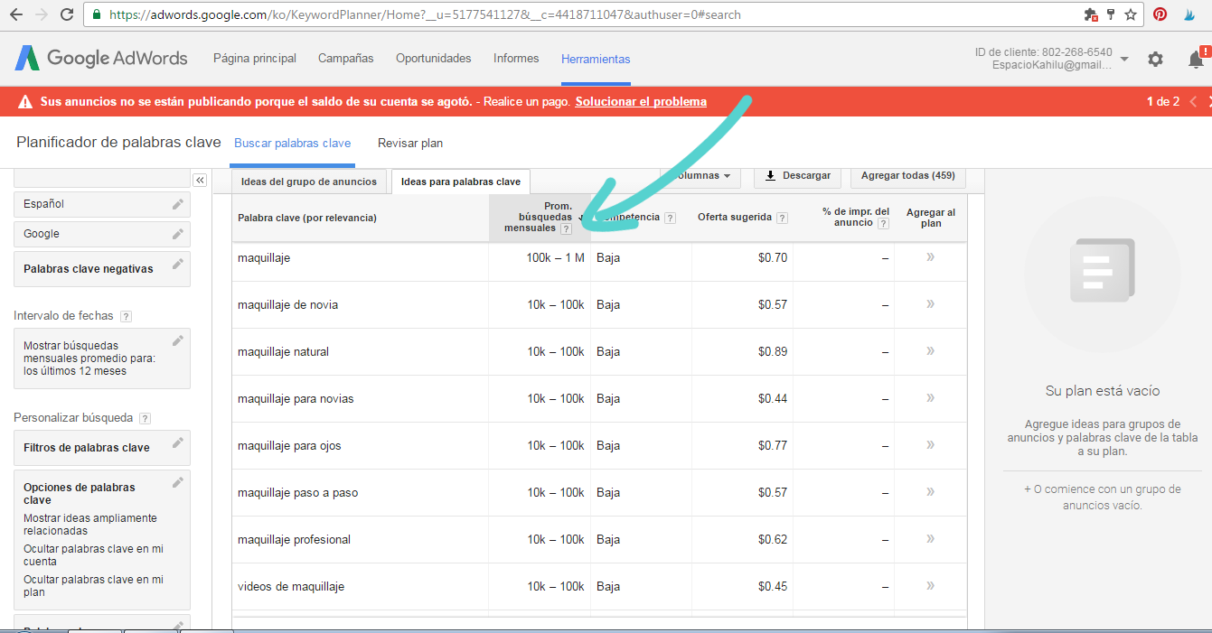Screen dimensions: 1212x633
Task: Expand the account ID dropdown arrow
Action: point(1124,60)
